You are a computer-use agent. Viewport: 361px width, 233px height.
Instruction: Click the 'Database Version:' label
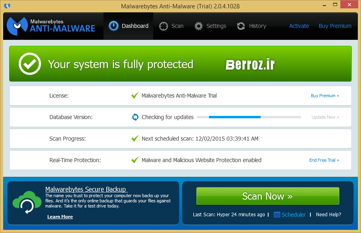pos(71,117)
